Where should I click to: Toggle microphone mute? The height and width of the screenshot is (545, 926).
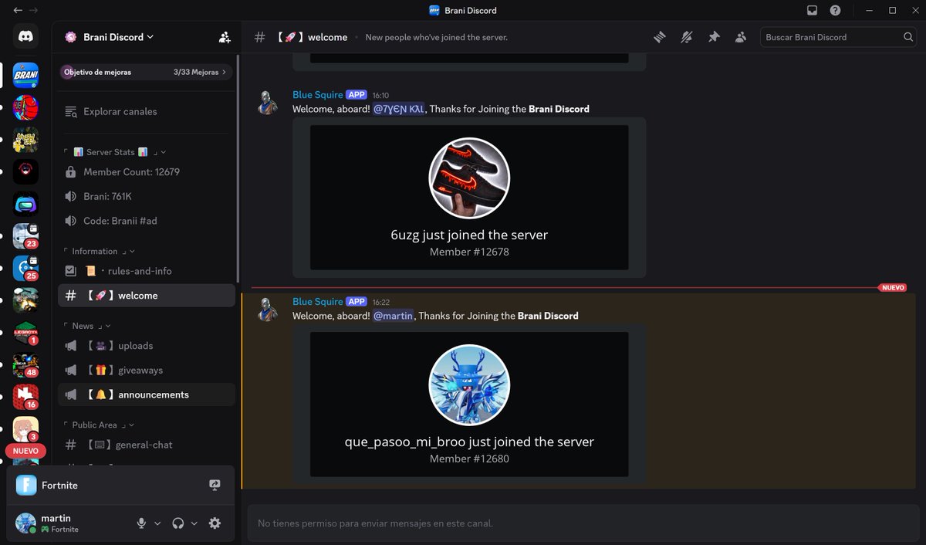[141, 523]
